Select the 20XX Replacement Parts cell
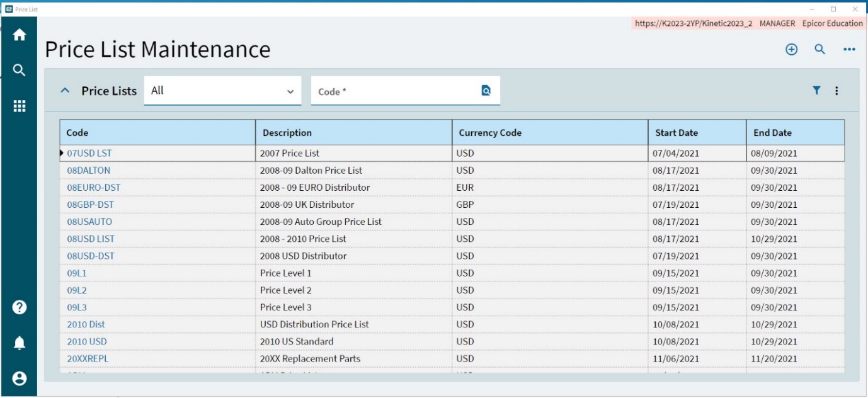 354,358
